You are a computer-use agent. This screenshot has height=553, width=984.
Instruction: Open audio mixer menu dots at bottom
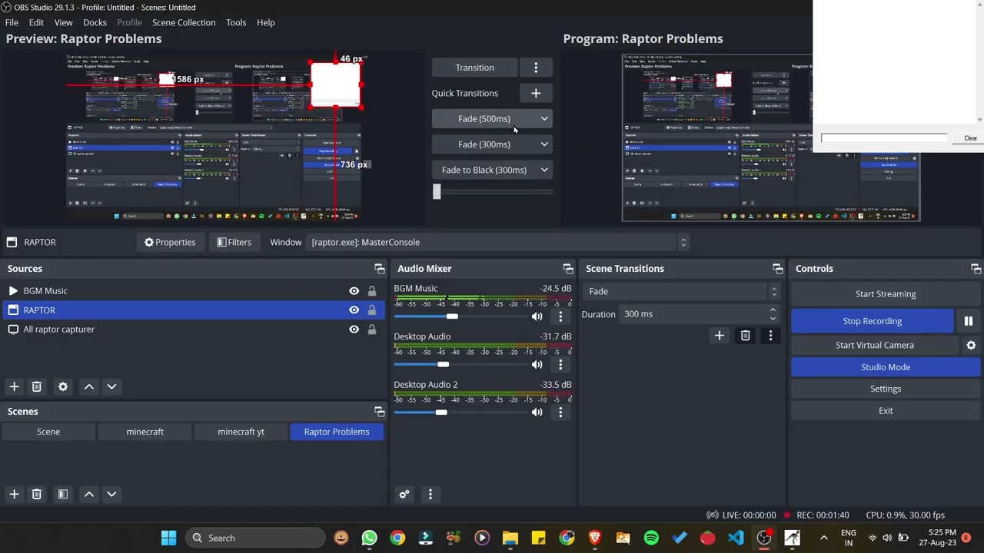(430, 495)
